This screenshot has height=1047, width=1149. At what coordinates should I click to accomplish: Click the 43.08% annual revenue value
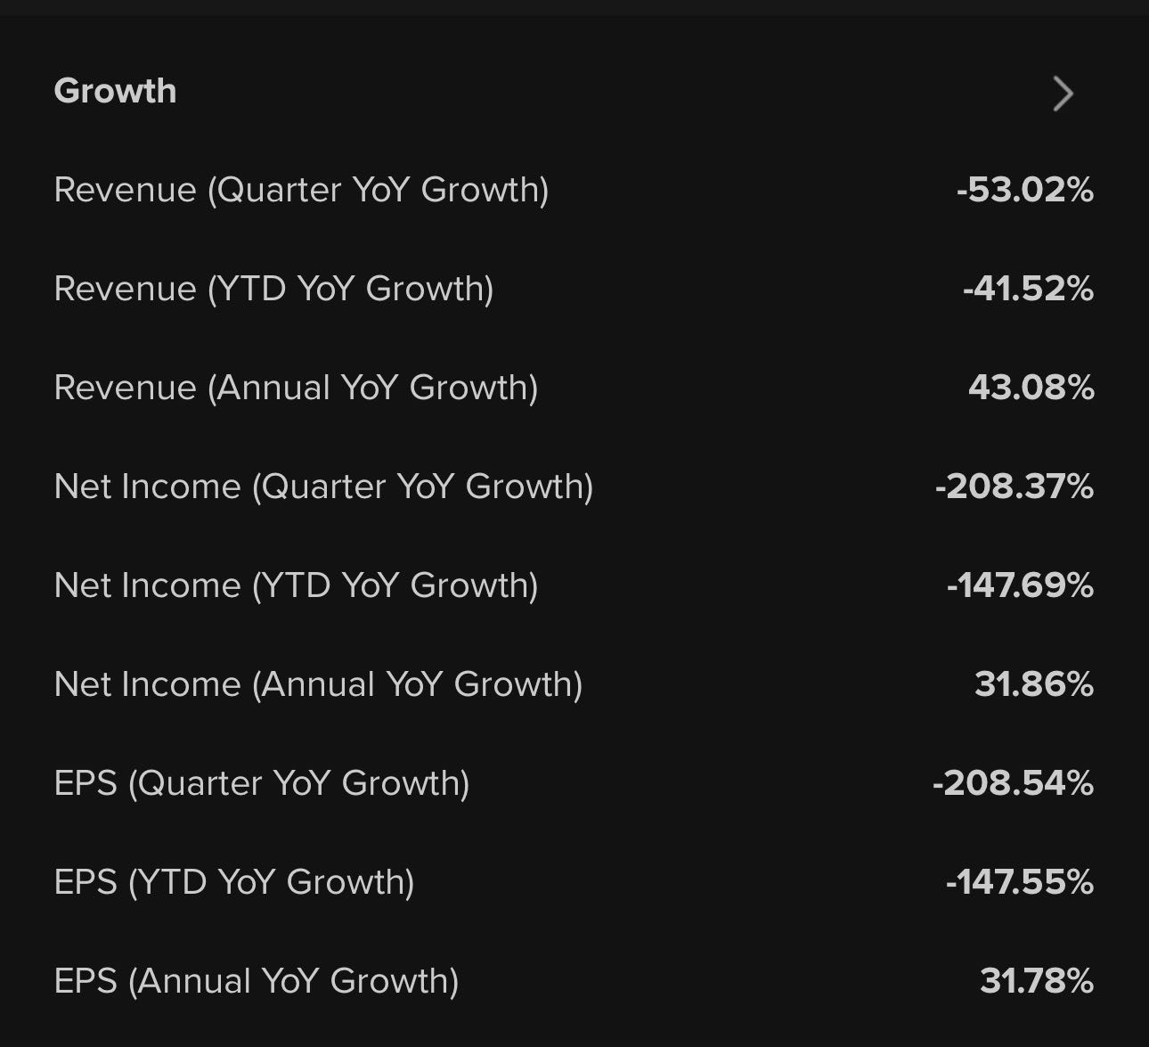click(1031, 388)
